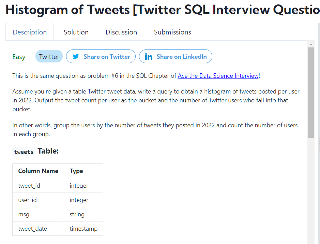This screenshot has width=320, height=244.
Task: Click the scrollbar track below the thumb
Action: 311,190
